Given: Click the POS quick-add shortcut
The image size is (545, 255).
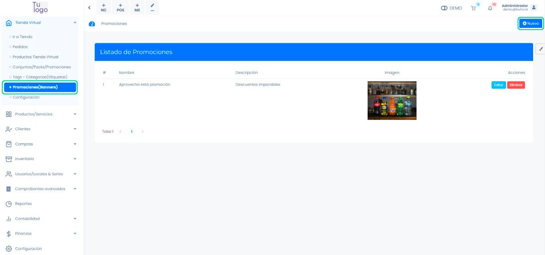Looking at the screenshot, I should coord(120,8).
